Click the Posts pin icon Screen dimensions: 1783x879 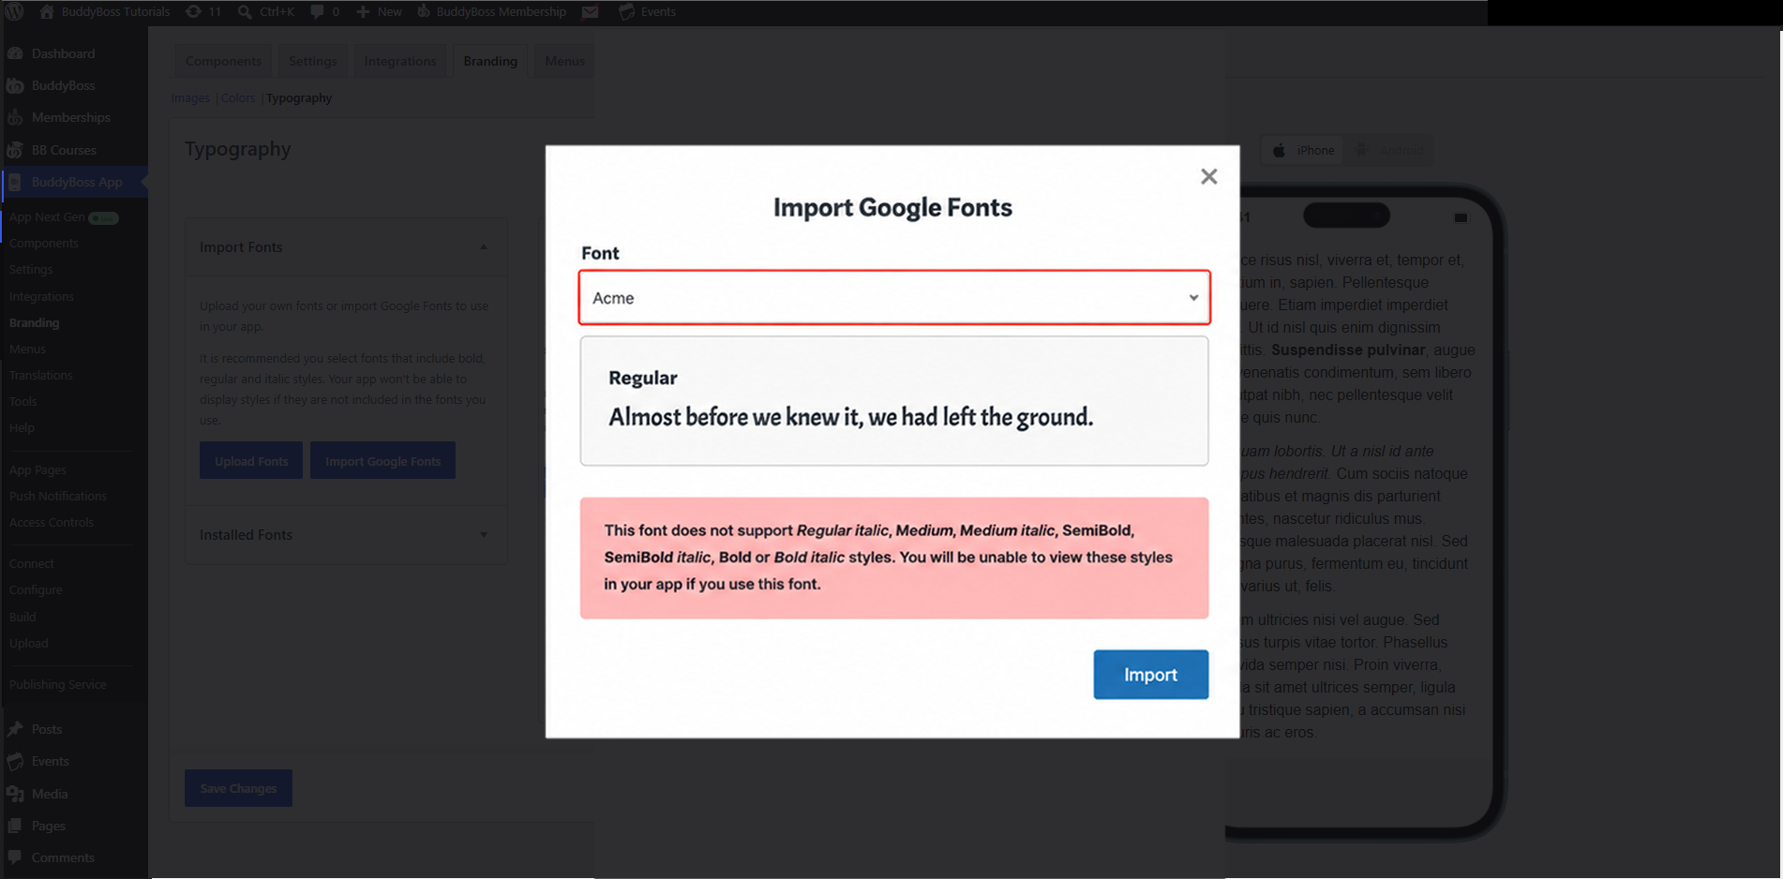pos(15,729)
